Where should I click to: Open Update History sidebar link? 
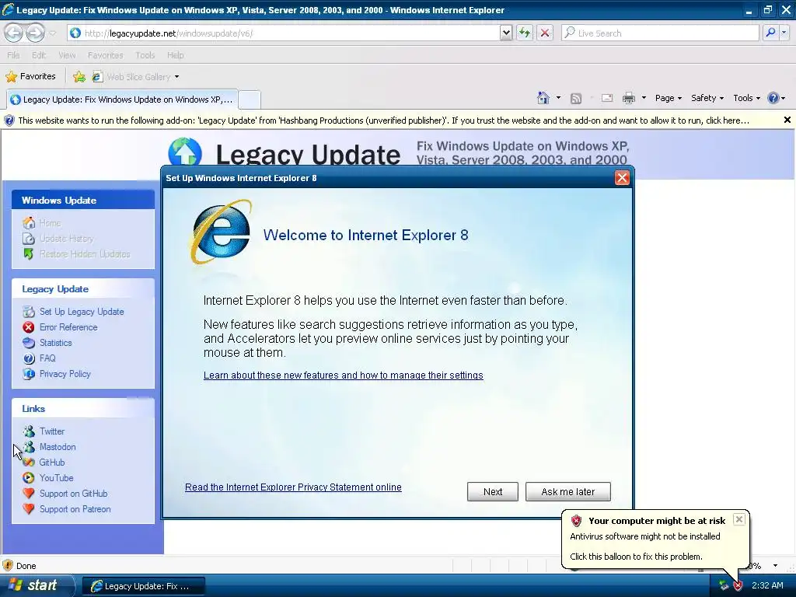pyautogui.click(x=67, y=239)
